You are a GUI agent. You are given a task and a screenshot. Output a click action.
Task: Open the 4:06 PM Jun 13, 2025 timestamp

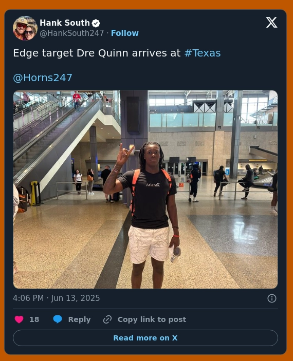coord(57,298)
